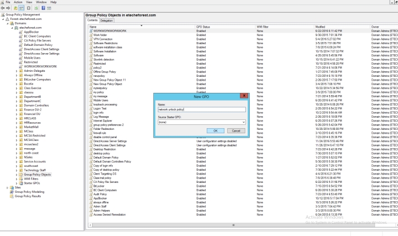Expand the Group Policy Objects node
The height and width of the screenshot is (236, 398).
17,175
